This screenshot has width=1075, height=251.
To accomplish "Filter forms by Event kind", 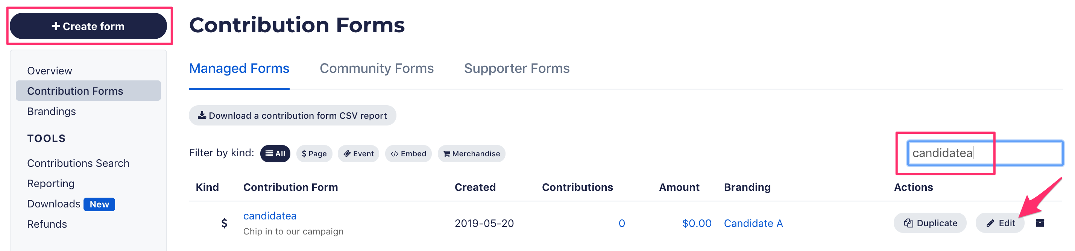I will (x=358, y=154).
